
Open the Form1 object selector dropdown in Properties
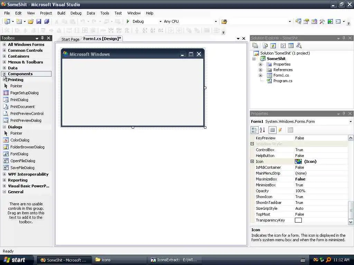[x=351, y=121]
